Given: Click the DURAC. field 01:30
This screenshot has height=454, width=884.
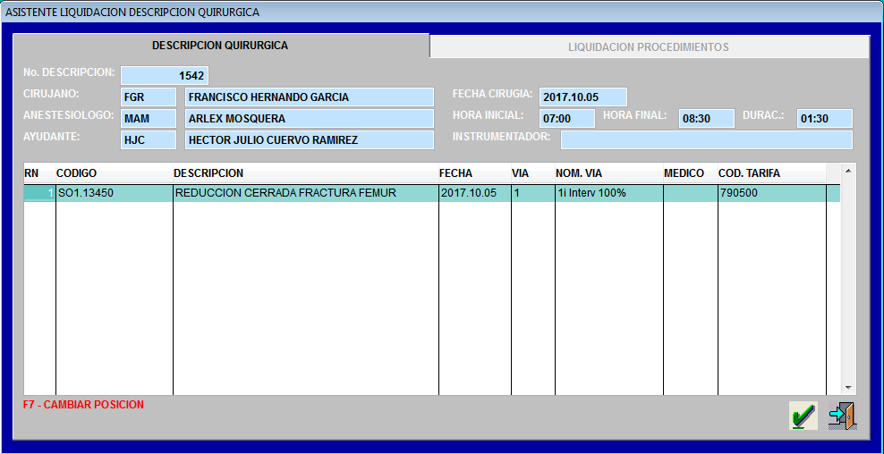Looking at the screenshot, I should coord(824,119).
